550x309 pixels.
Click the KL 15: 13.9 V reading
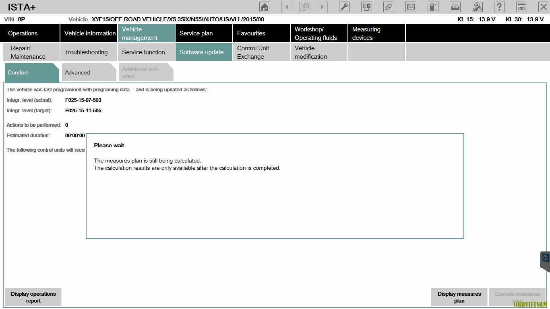tap(476, 19)
